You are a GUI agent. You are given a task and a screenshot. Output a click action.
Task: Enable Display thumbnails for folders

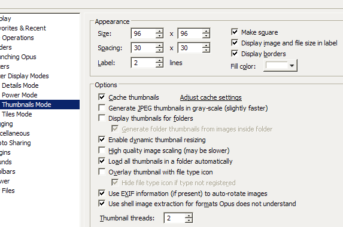[x=102, y=118]
